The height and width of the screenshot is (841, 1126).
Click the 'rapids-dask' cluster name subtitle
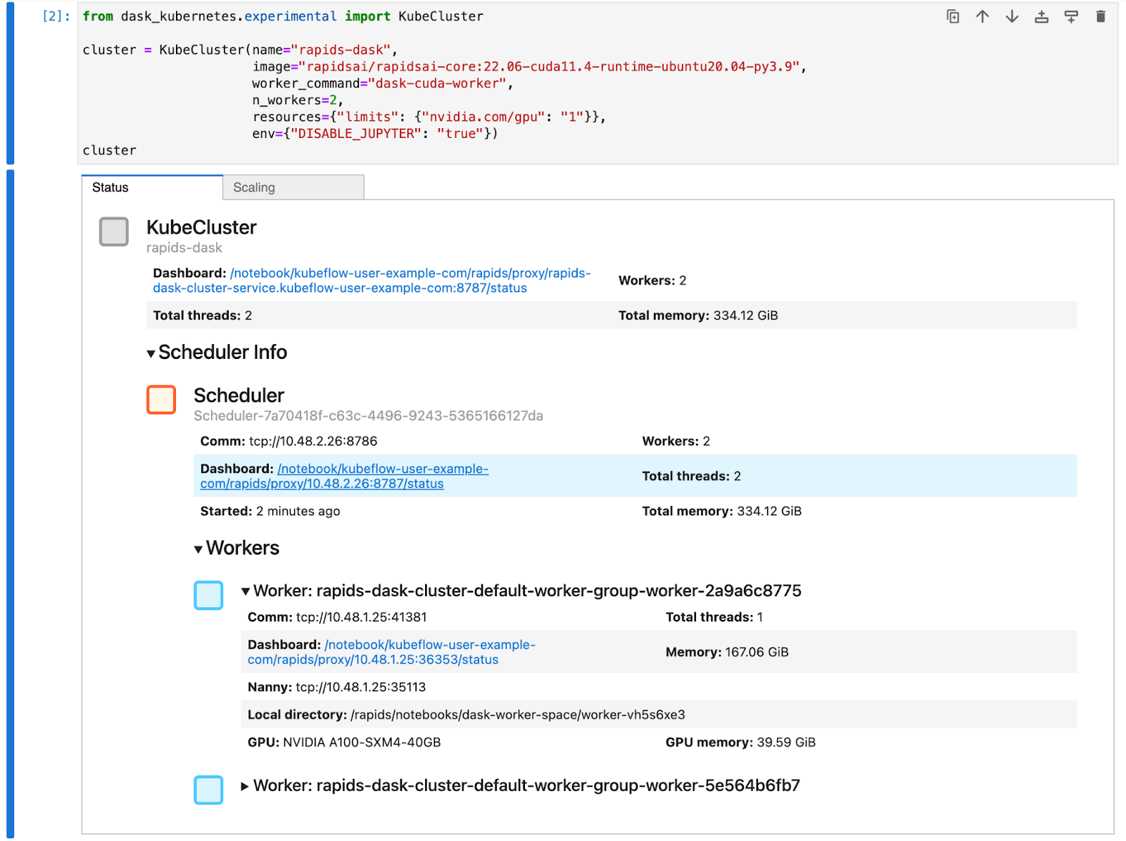coord(184,248)
